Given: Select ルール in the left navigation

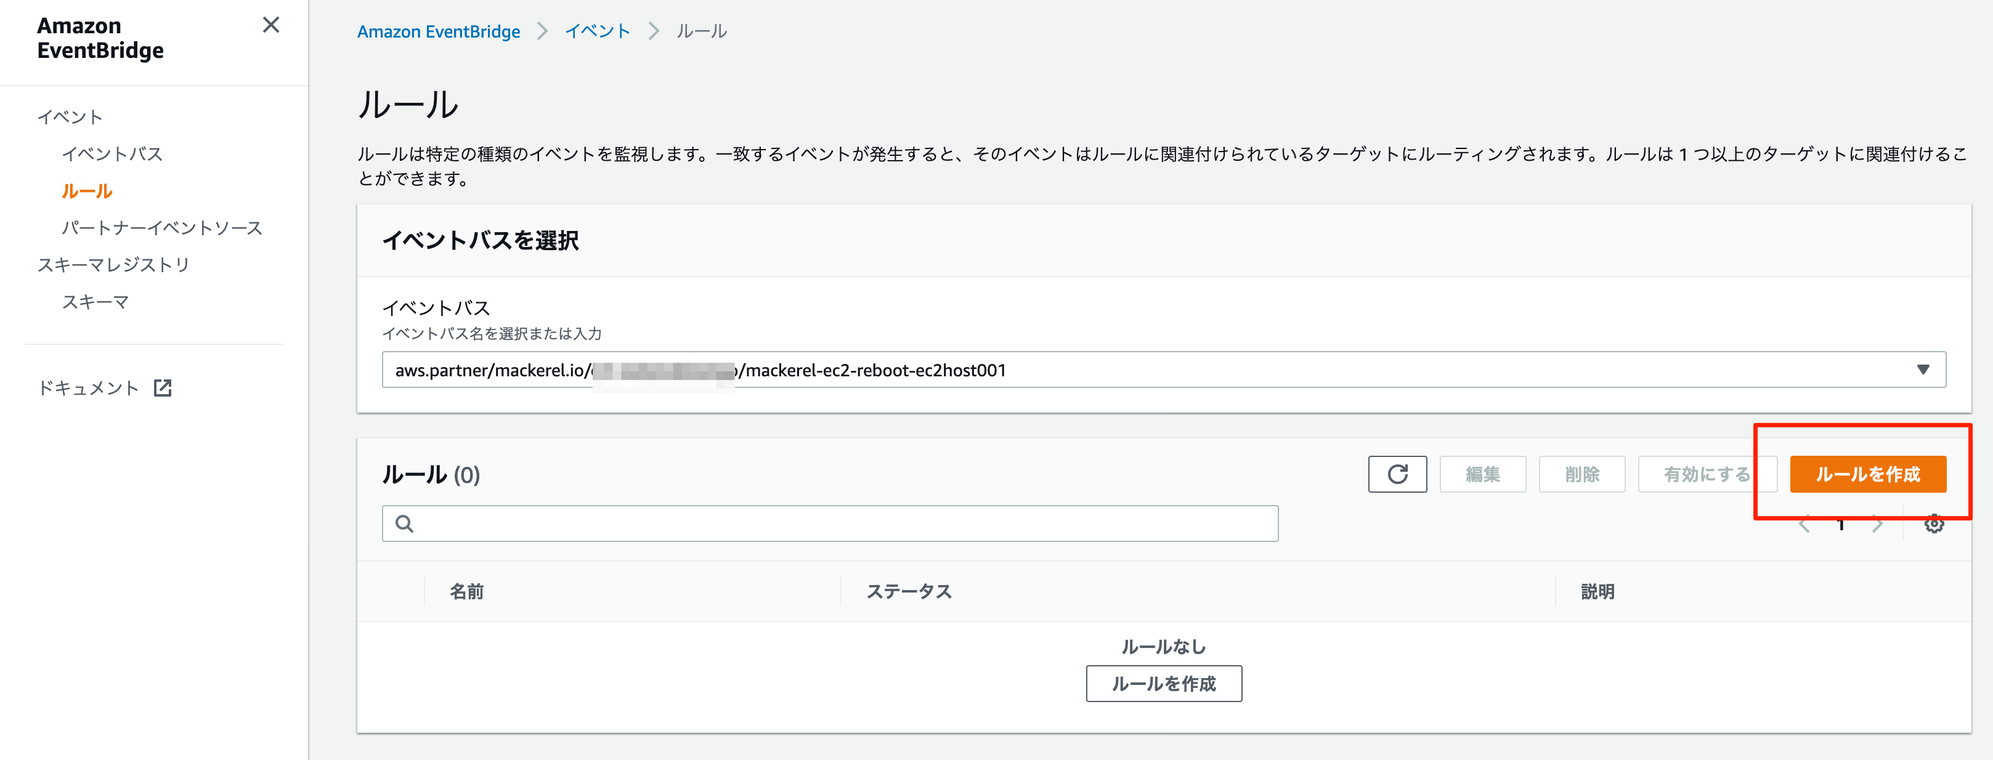Looking at the screenshot, I should click(x=88, y=190).
